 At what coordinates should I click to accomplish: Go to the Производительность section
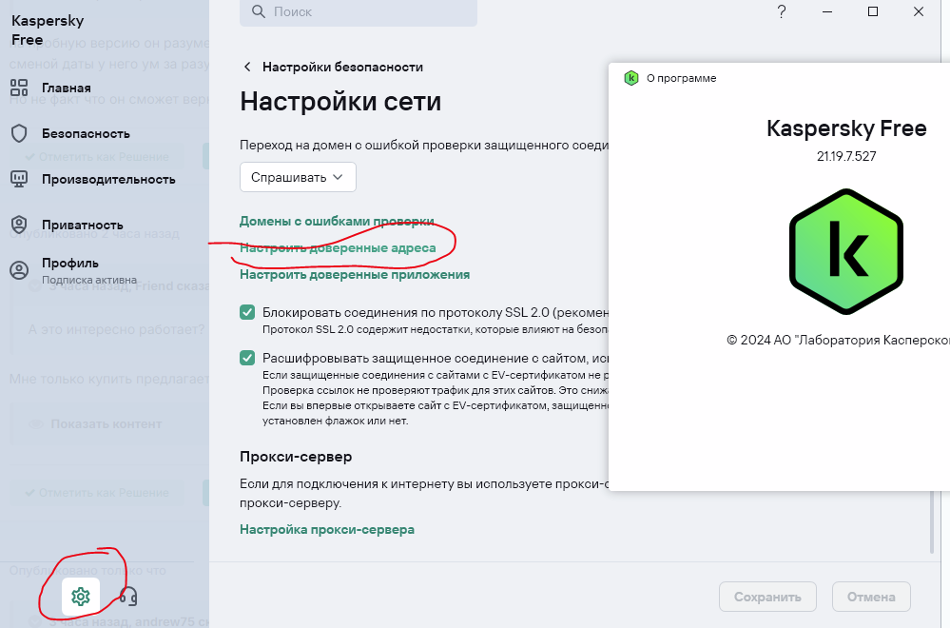click(108, 180)
